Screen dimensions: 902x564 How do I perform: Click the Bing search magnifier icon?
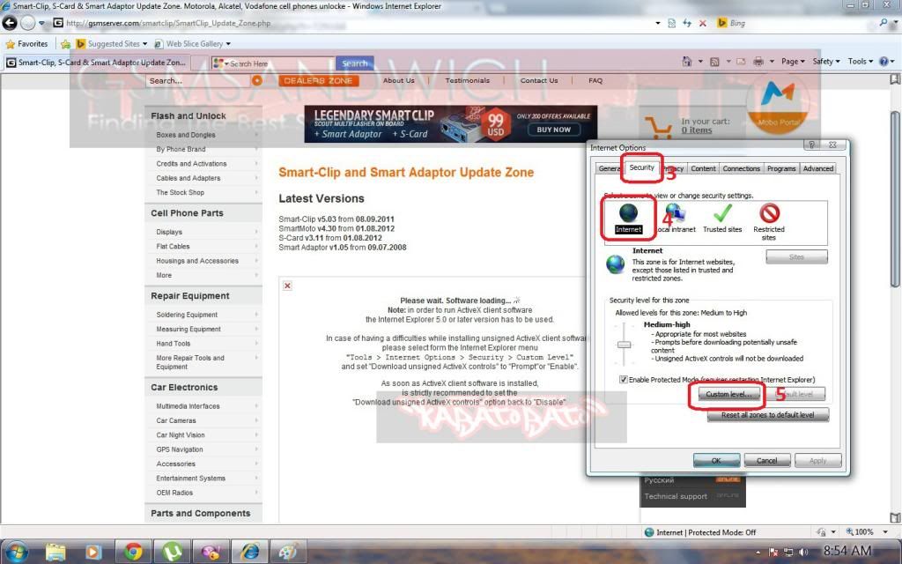(x=884, y=23)
